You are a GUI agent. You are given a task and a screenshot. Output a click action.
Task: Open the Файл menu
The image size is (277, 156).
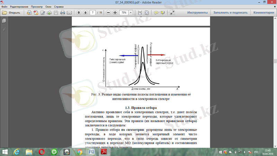[5, 7]
